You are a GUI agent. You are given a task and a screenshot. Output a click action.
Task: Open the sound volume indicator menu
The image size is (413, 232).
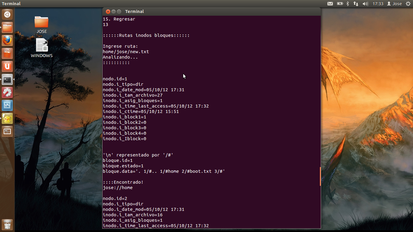tap(365, 4)
